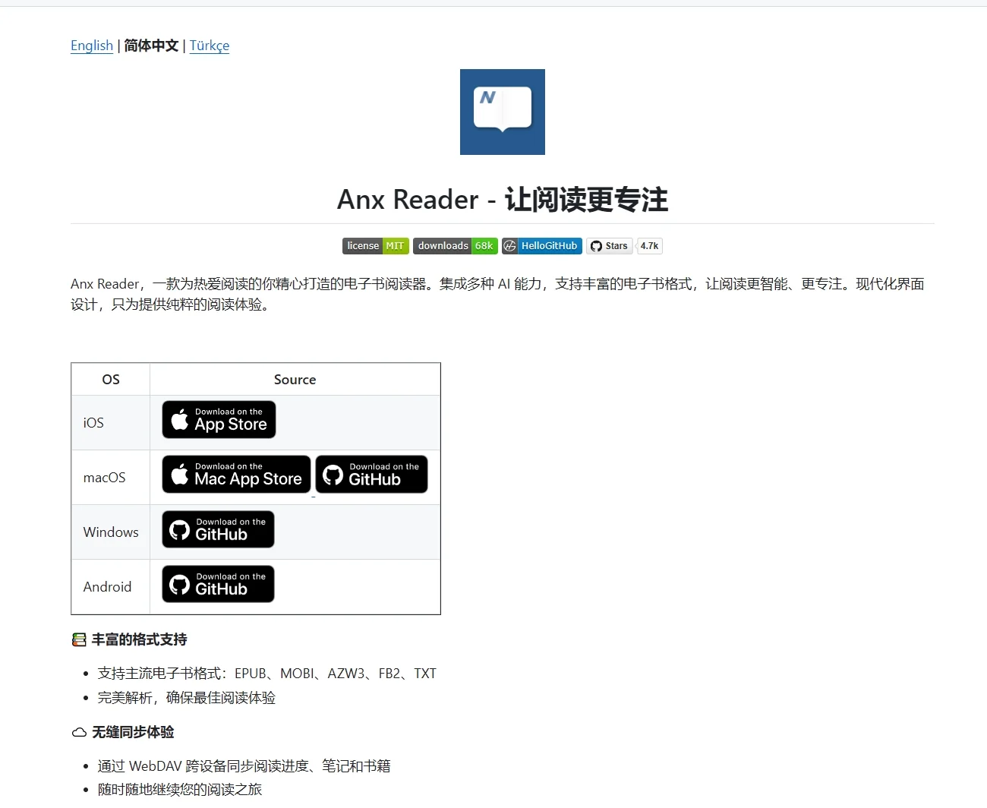
Task: Click the EPUB、MOBI、AZW3 formats bullet
Action: point(267,674)
